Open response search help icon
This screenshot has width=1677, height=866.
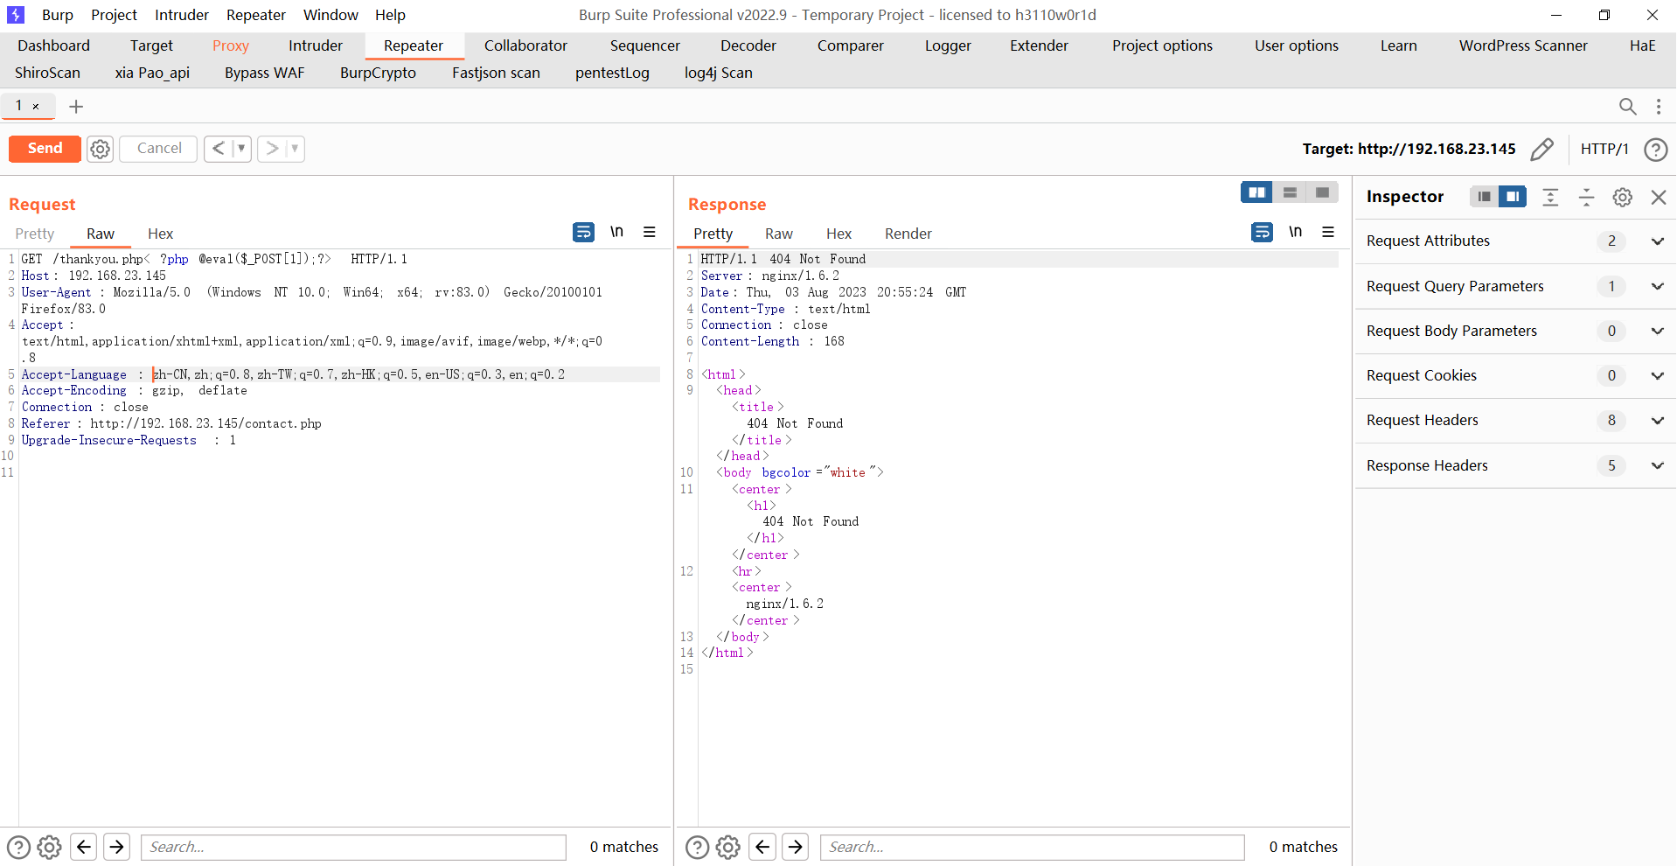(x=697, y=847)
